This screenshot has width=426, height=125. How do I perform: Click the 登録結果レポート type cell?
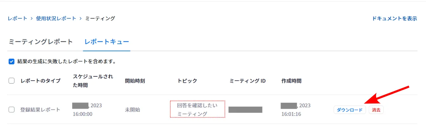(40, 110)
